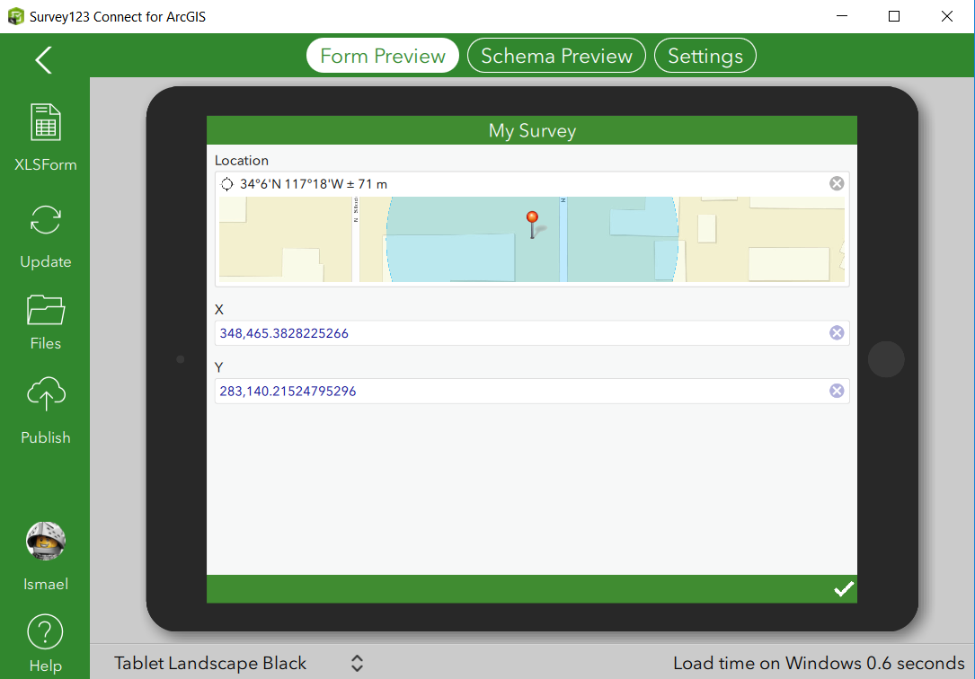Open the Ismael user profile avatar
Screen dimensions: 975x679
click(46, 541)
